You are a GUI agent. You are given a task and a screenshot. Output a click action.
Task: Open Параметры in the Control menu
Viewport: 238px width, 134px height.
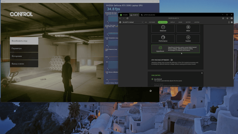24,49
